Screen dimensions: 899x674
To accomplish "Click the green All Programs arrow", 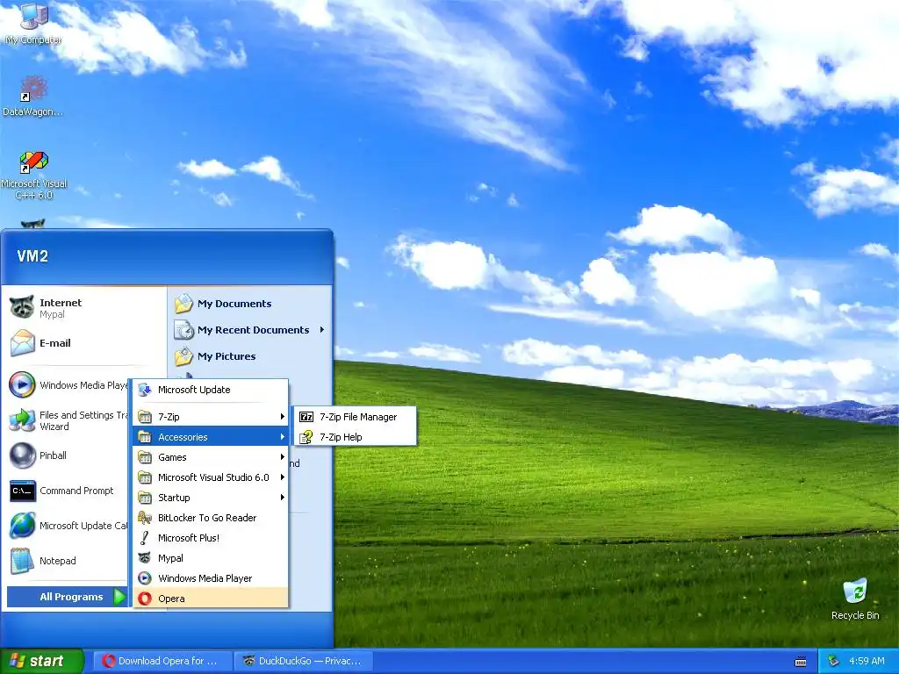I will coord(119,597).
